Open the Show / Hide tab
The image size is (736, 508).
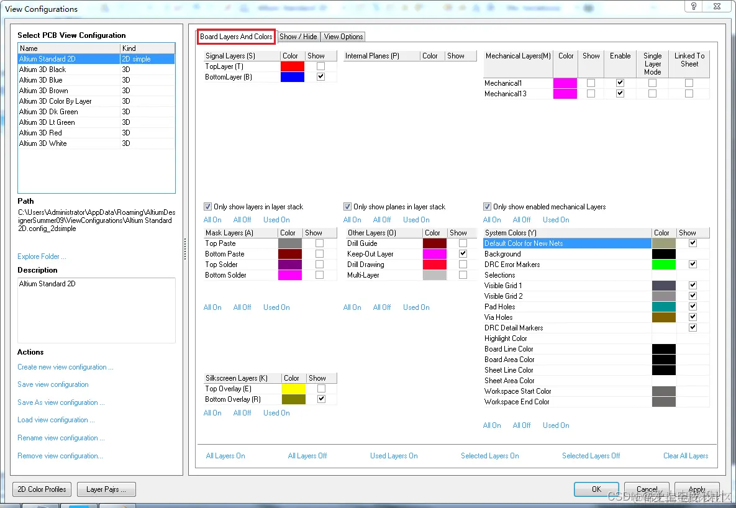(298, 37)
